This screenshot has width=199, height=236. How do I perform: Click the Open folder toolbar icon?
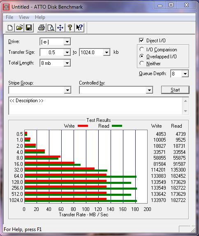(19, 27)
